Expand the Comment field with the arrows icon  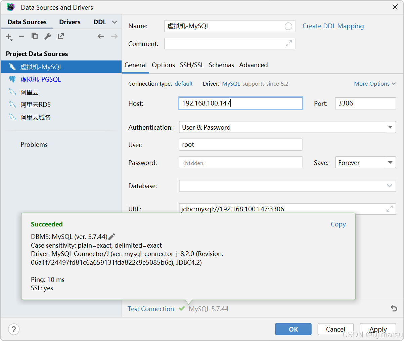click(x=289, y=44)
